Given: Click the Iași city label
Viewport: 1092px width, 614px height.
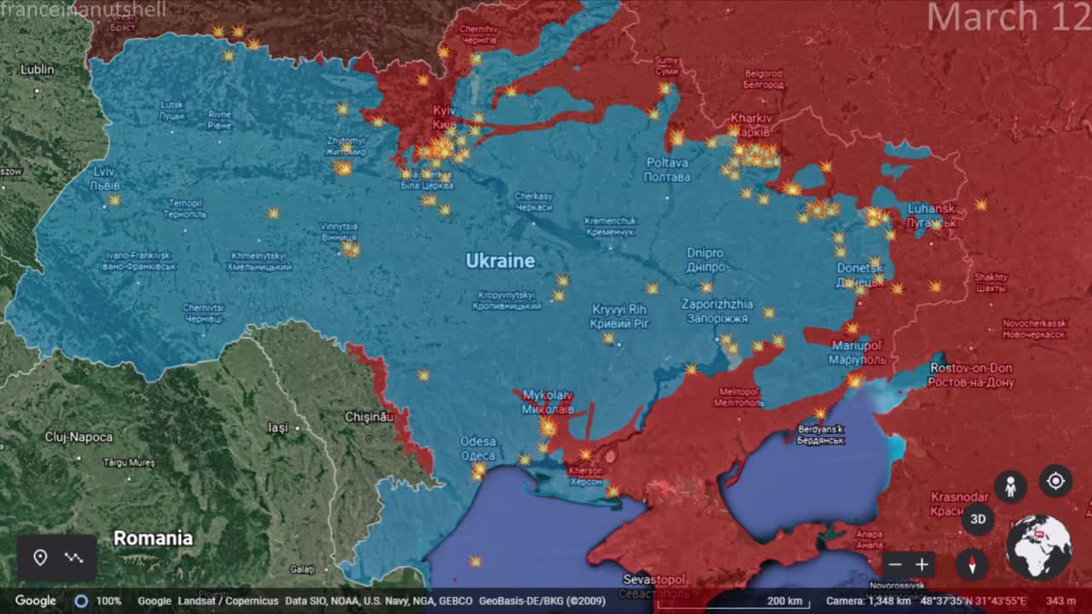Looking at the screenshot, I should [278, 427].
